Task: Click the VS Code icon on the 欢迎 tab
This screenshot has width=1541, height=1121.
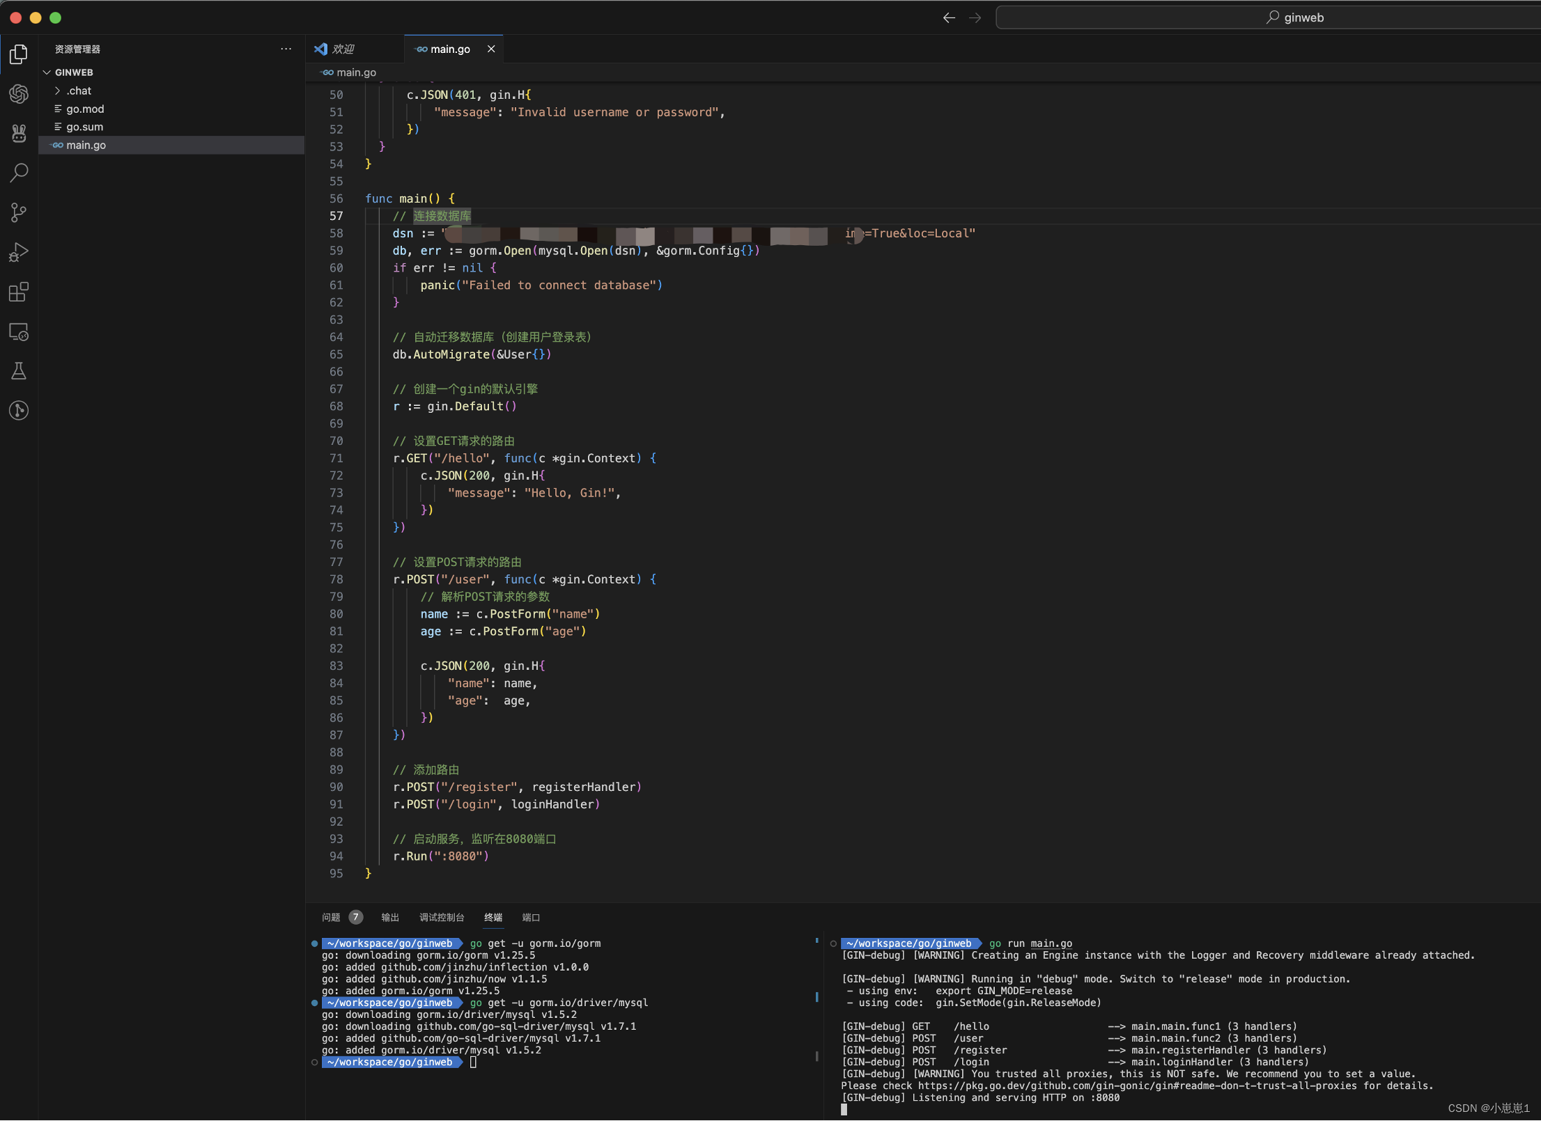Action: (320, 49)
